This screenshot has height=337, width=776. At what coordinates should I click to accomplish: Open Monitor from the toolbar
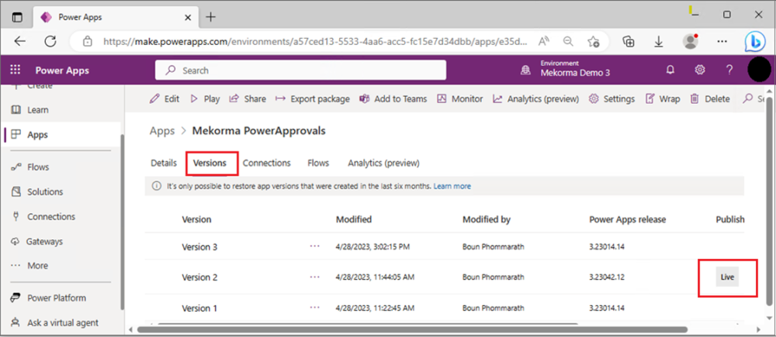pos(459,99)
